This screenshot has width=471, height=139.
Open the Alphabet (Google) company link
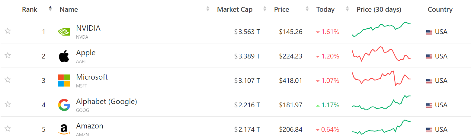(x=107, y=102)
